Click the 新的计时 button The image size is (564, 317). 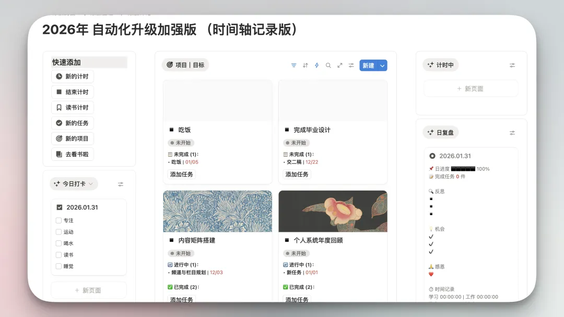pyautogui.click(x=72, y=76)
